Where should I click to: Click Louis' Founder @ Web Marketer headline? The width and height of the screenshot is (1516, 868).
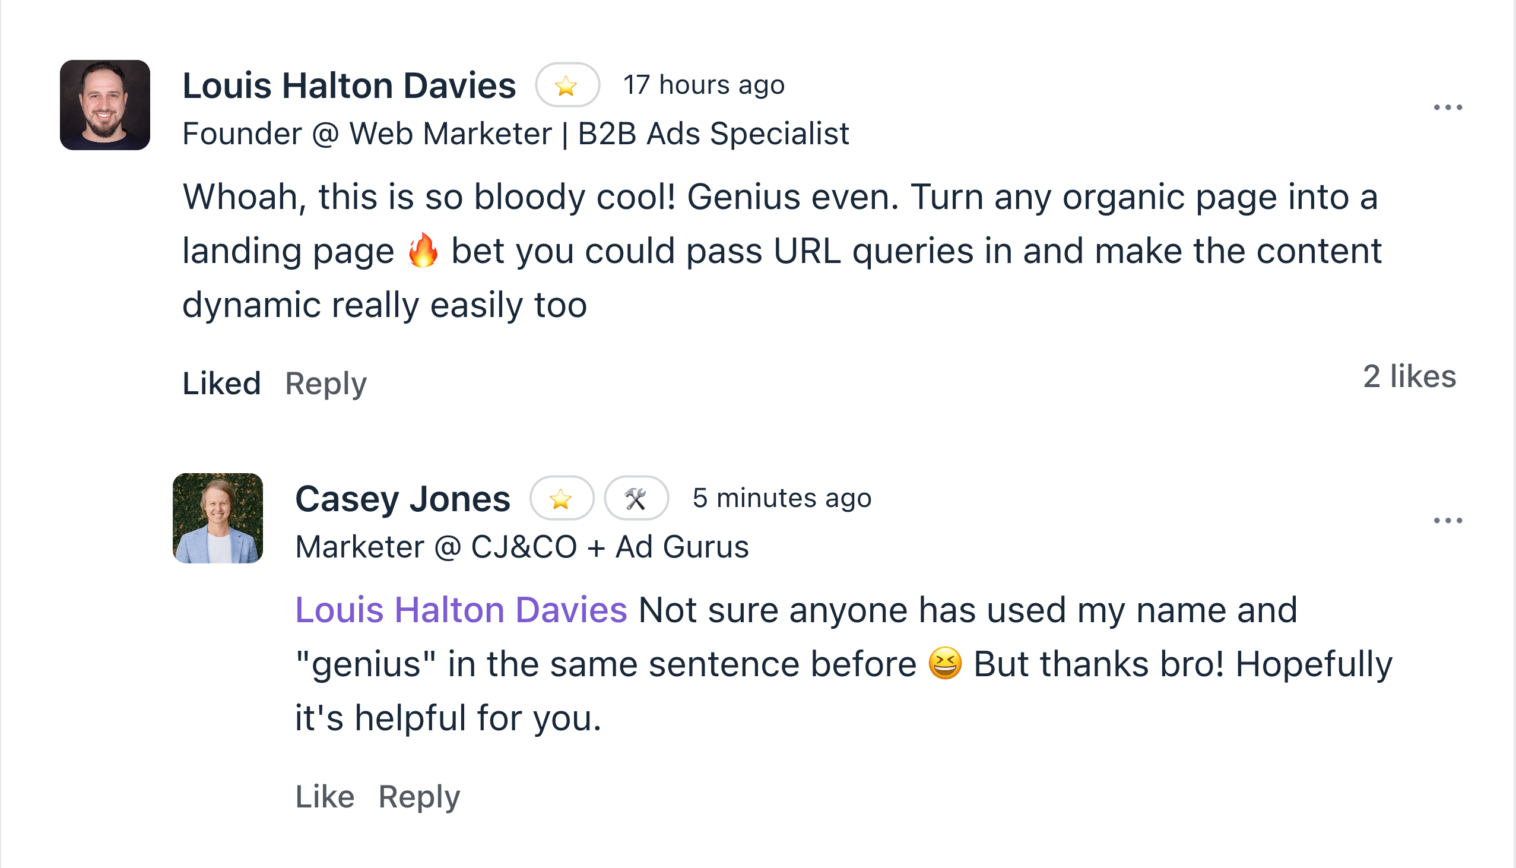[515, 134]
